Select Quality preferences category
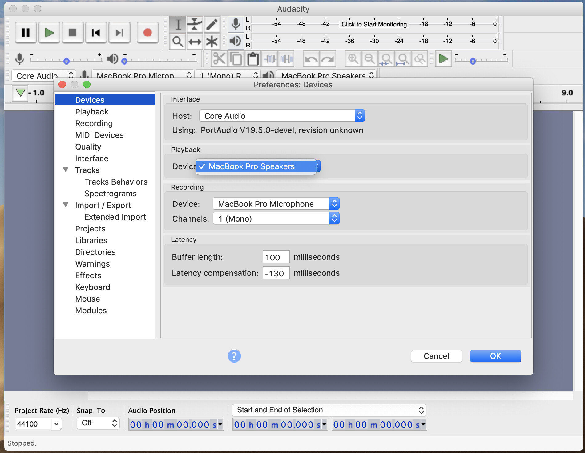 88,146
